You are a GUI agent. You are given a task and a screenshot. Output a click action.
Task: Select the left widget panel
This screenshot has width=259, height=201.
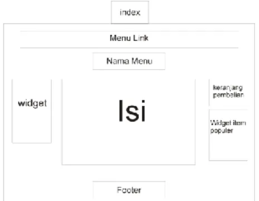(32, 111)
